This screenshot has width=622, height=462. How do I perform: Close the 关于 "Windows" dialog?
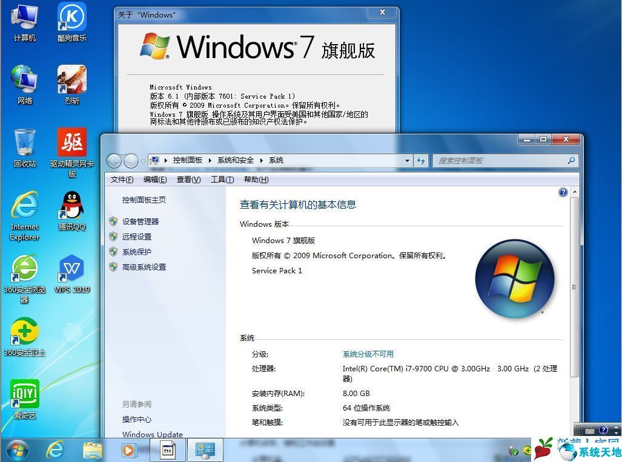coord(382,12)
